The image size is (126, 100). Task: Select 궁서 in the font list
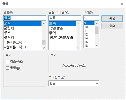point(22,33)
